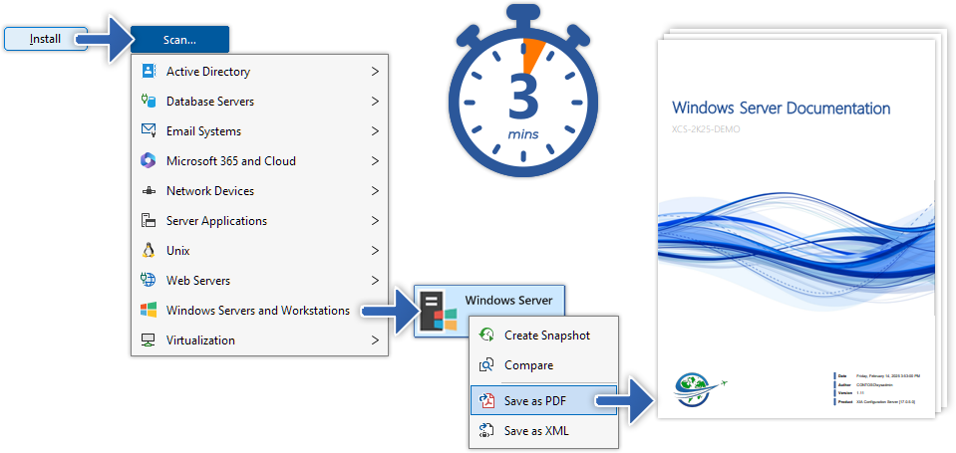This screenshot has width=956, height=453.
Task: Open the Active Directory menu item
Action: tap(260, 72)
